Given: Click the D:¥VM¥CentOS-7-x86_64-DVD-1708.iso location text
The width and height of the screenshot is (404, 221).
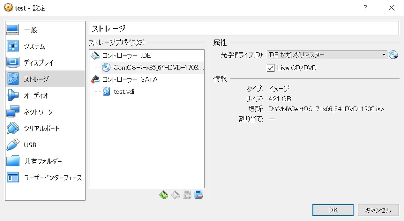Looking at the screenshot, I should 326,109.
